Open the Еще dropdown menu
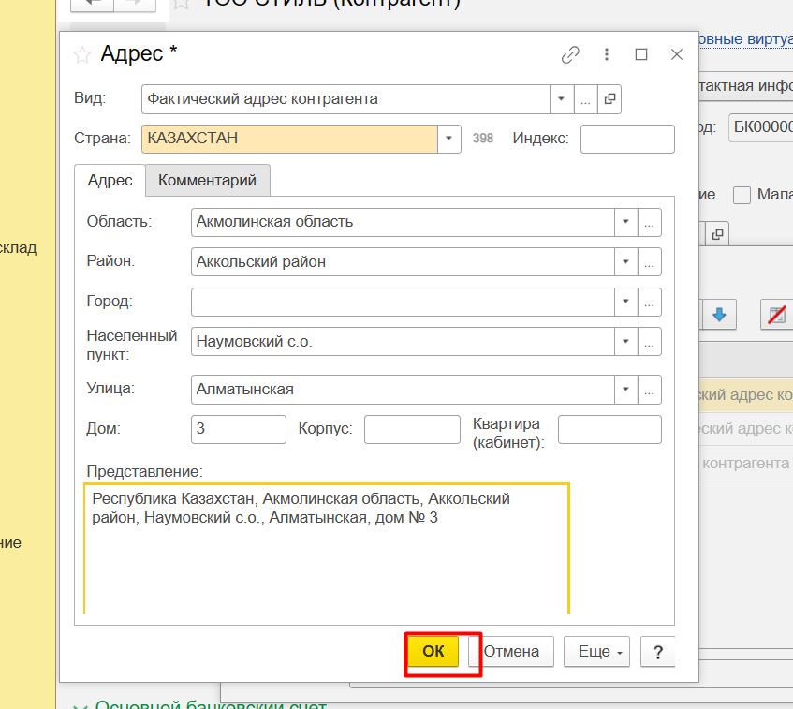This screenshot has width=793, height=709. point(596,652)
